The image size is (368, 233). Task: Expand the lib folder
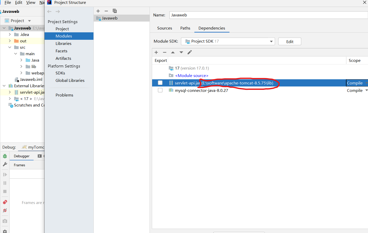(x=21, y=66)
